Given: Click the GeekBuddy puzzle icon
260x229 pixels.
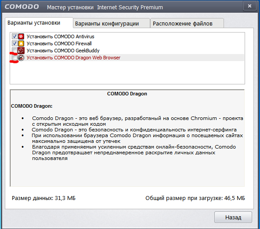Looking at the screenshot, I should (21, 51).
